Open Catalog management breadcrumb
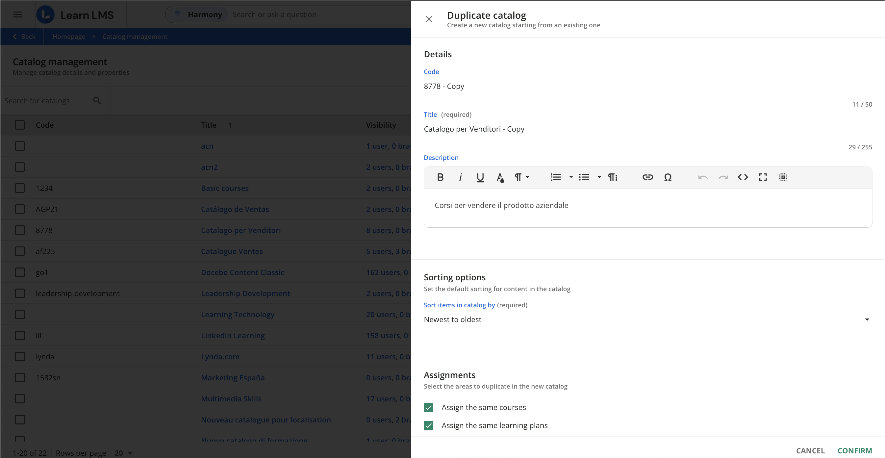Viewport: 885px width, 458px height. coord(135,37)
